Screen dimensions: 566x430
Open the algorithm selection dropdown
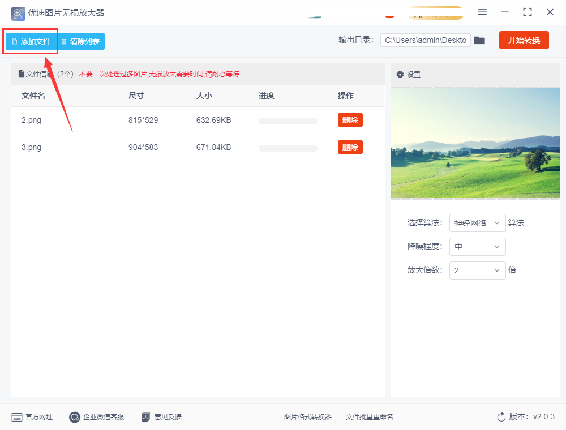477,223
